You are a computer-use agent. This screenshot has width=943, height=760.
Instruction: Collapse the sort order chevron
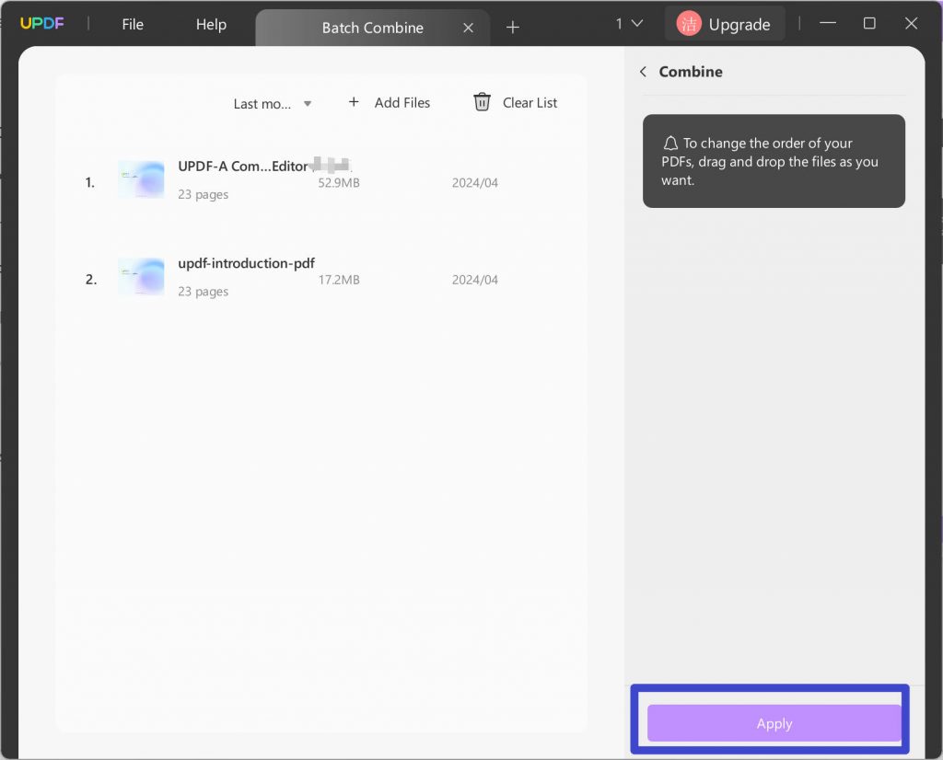(x=308, y=104)
